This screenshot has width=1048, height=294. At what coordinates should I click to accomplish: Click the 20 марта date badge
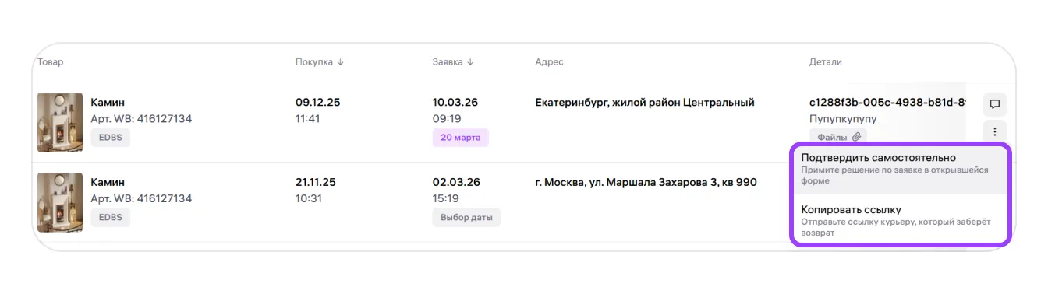(460, 138)
